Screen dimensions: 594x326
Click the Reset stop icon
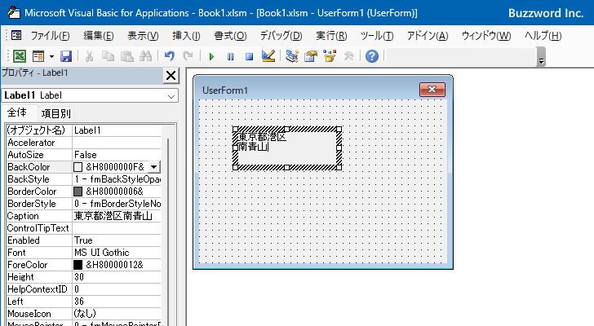point(249,57)
